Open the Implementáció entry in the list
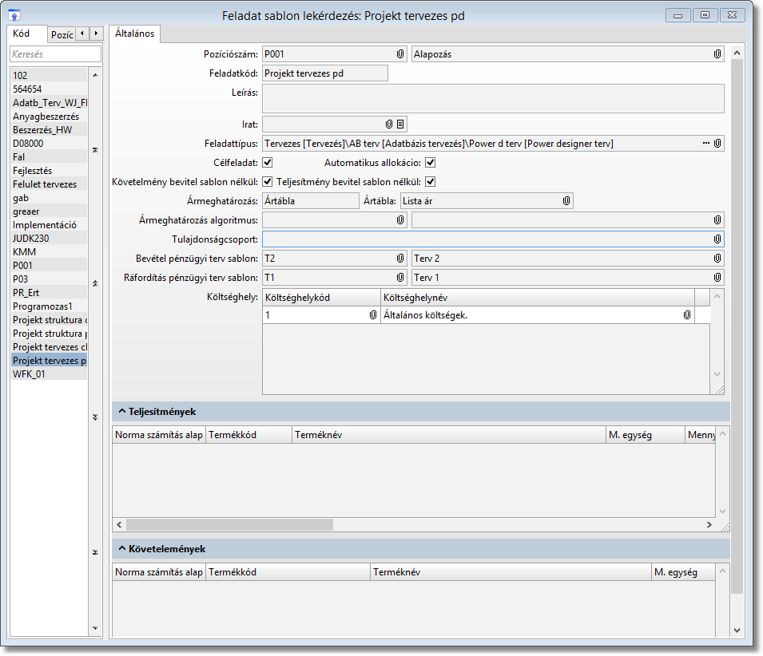 coord(46,225)
